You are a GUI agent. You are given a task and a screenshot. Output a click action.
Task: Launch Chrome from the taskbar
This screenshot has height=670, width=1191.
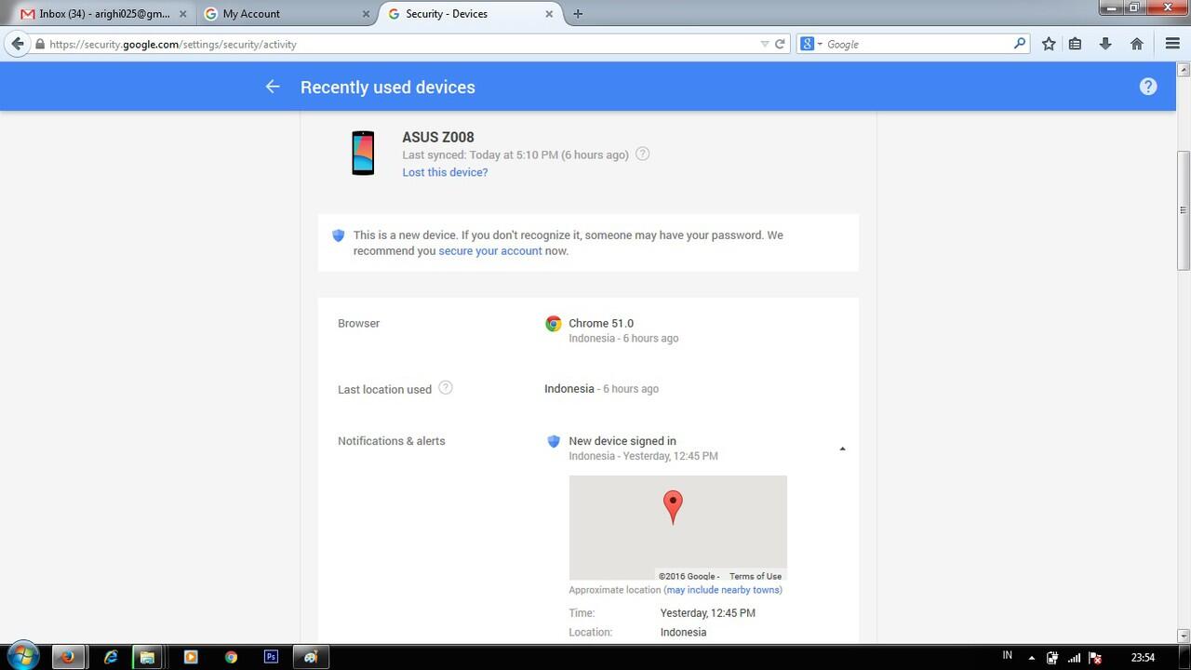(x=231, y=656)
